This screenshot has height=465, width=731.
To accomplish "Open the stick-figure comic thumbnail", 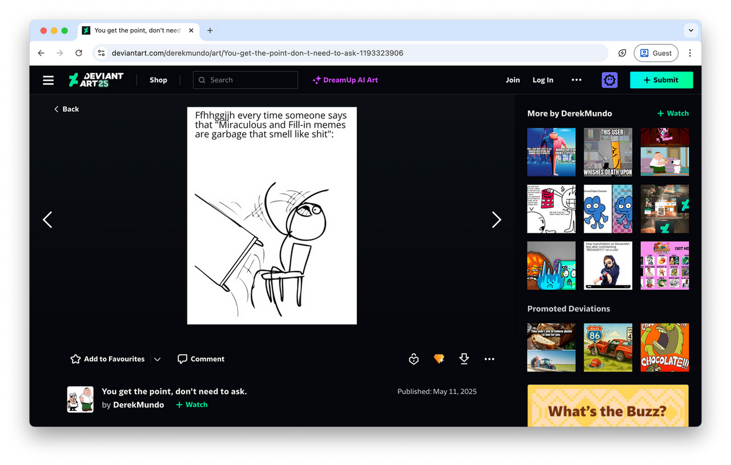I will click(551, 209).
